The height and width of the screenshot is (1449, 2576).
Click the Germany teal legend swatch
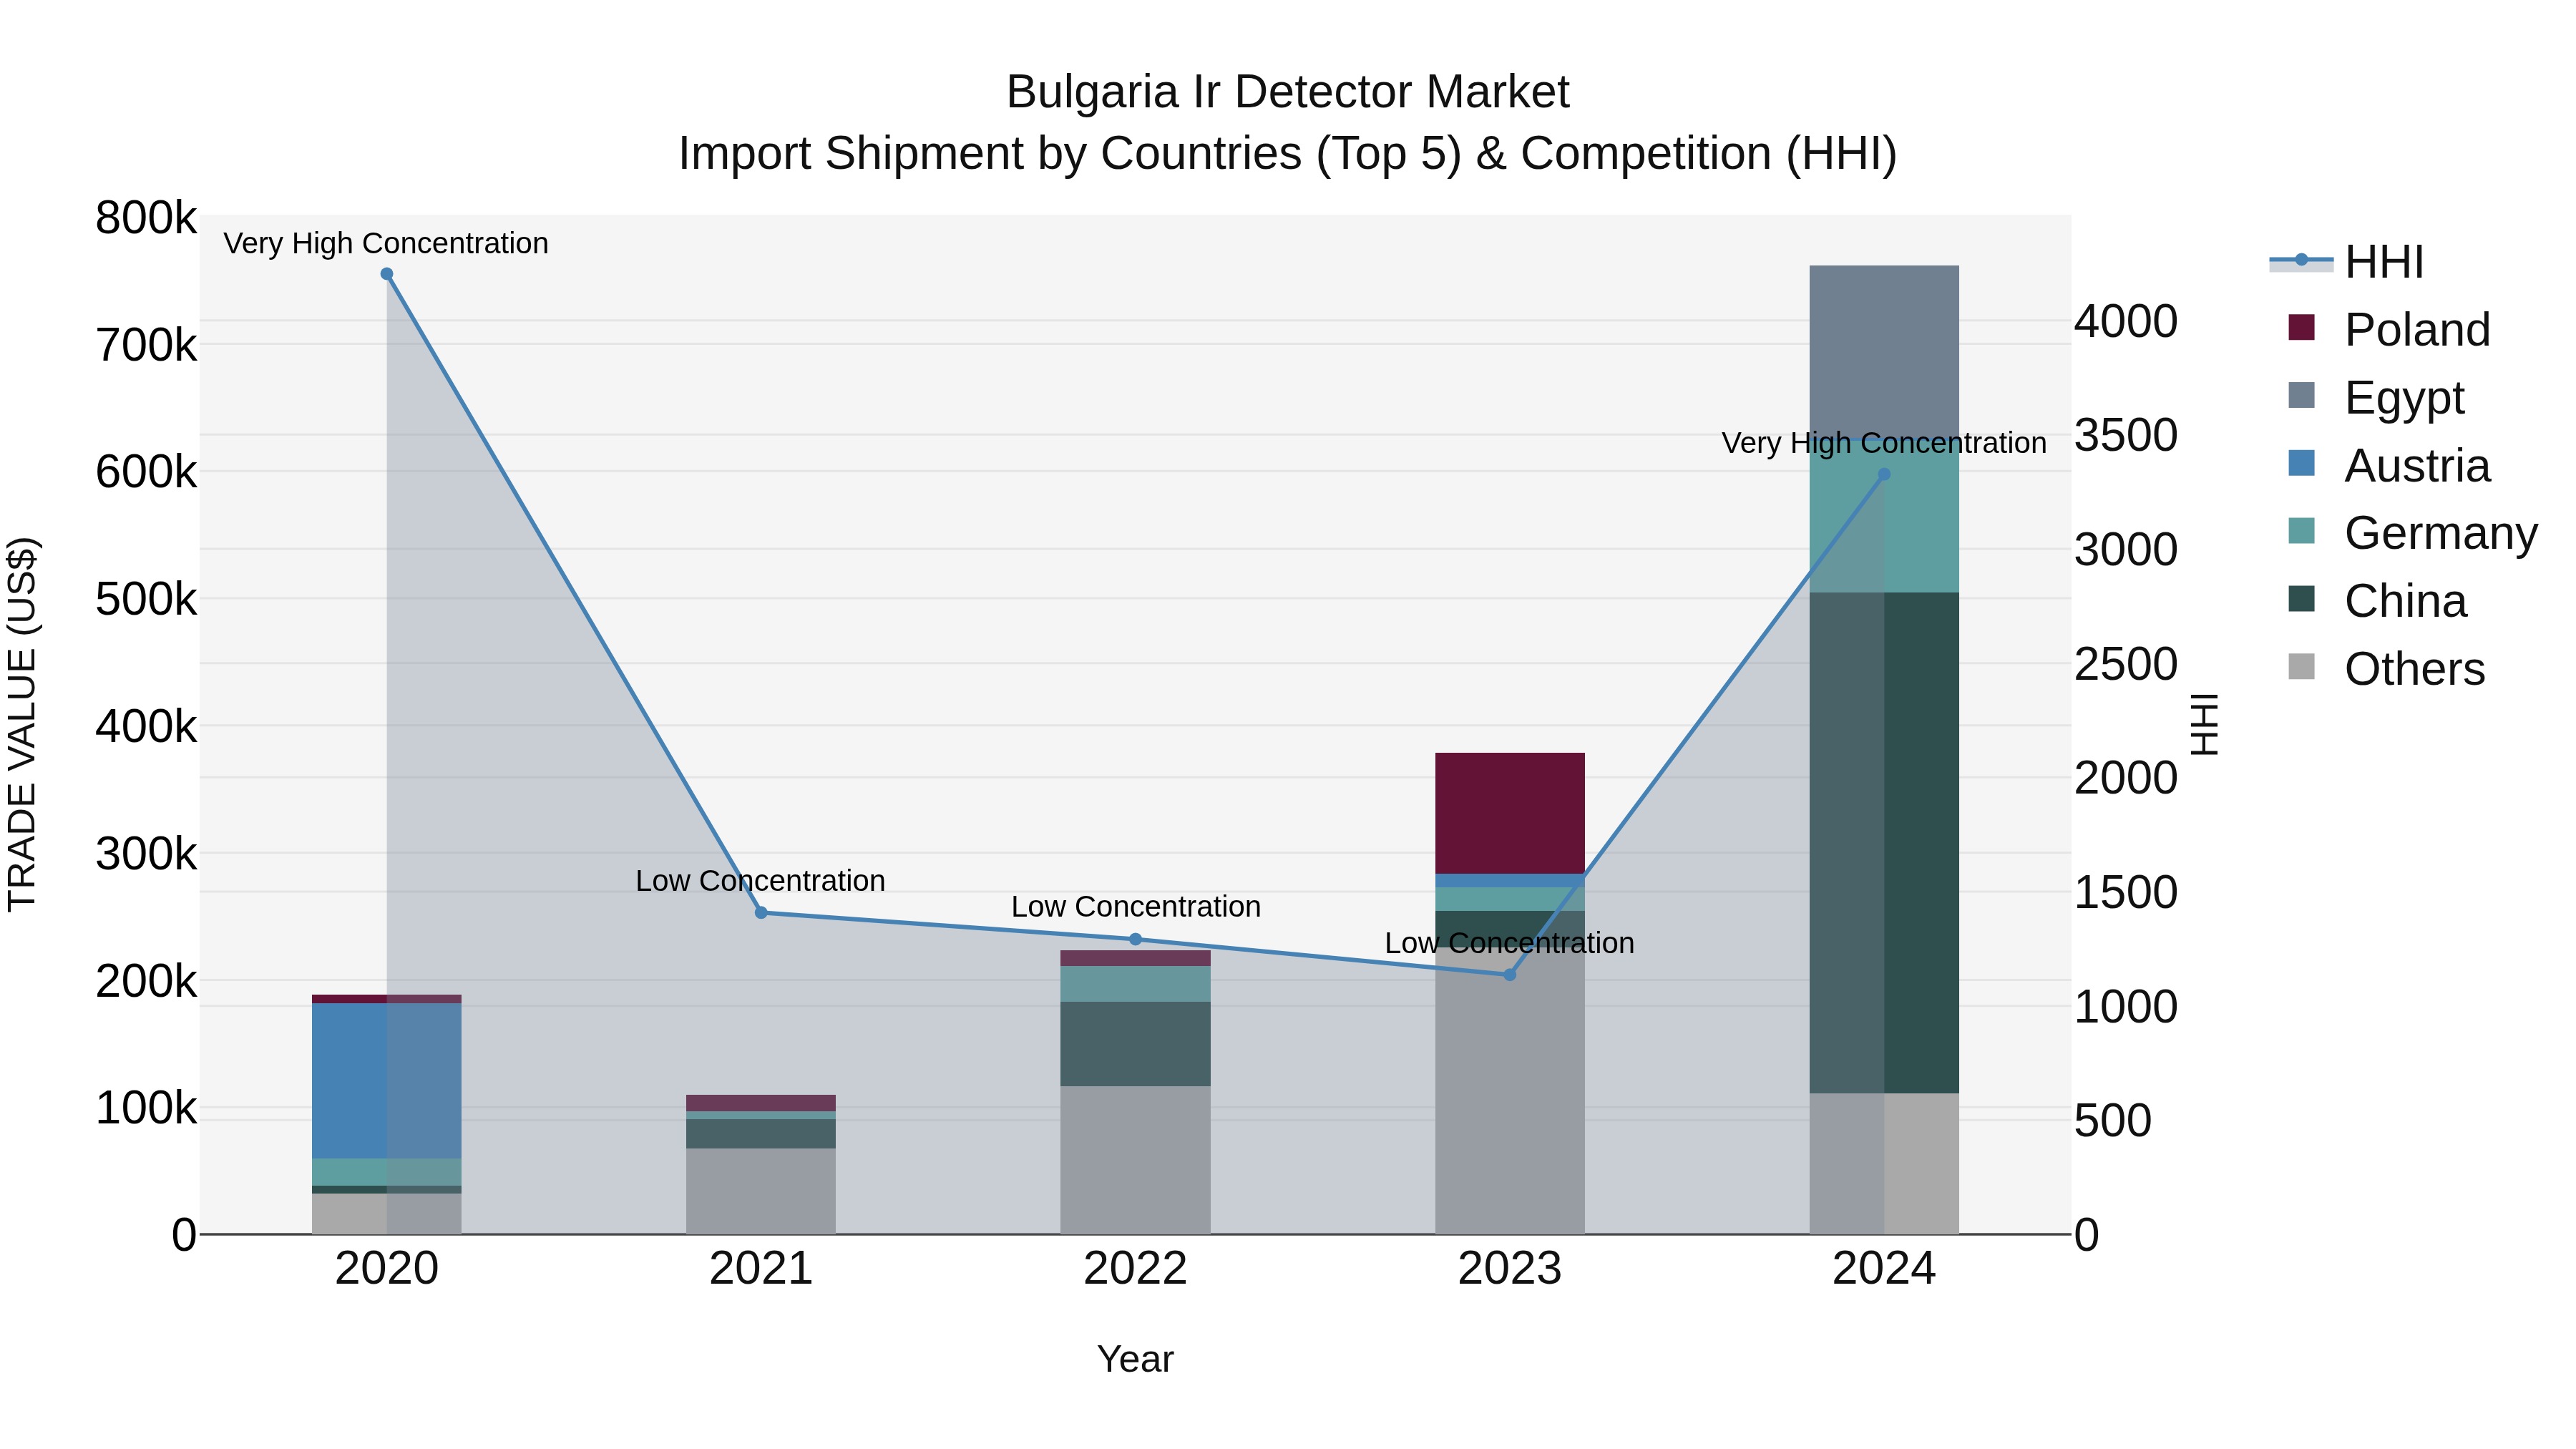click(x=2301, y=530)
